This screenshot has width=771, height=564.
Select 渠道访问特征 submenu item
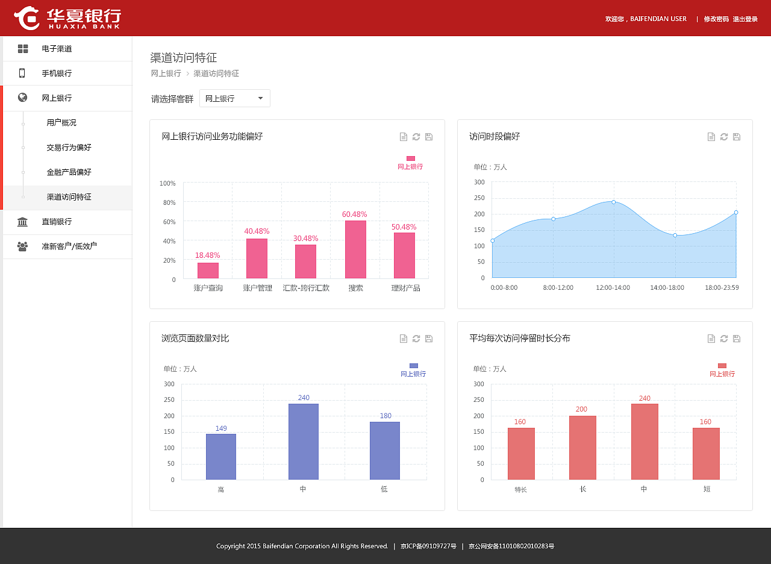pyautogui.click(x=69, y=197)
